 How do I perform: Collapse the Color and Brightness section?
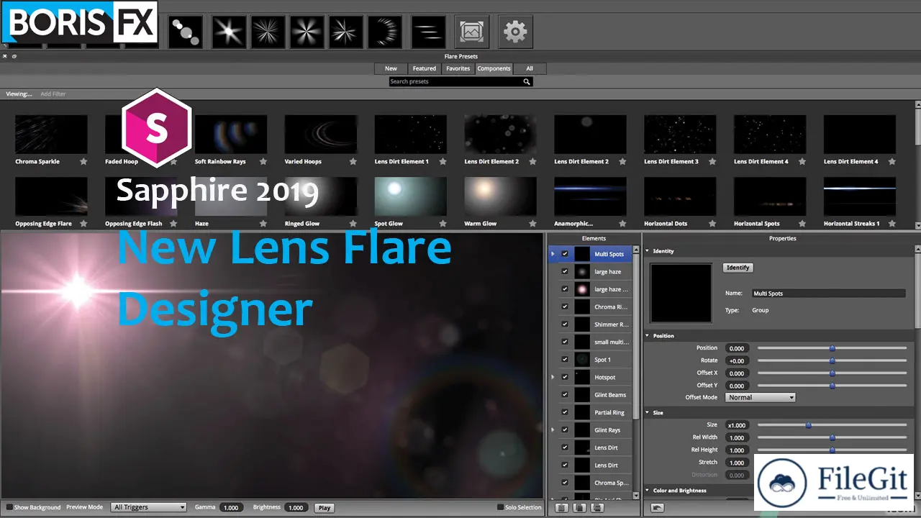coord(648,491)
